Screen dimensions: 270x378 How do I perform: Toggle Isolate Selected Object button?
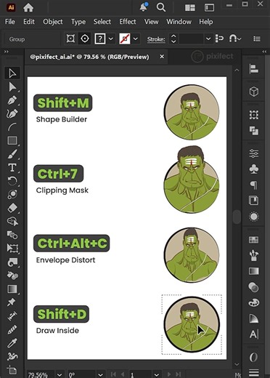(x=70, y=39)
